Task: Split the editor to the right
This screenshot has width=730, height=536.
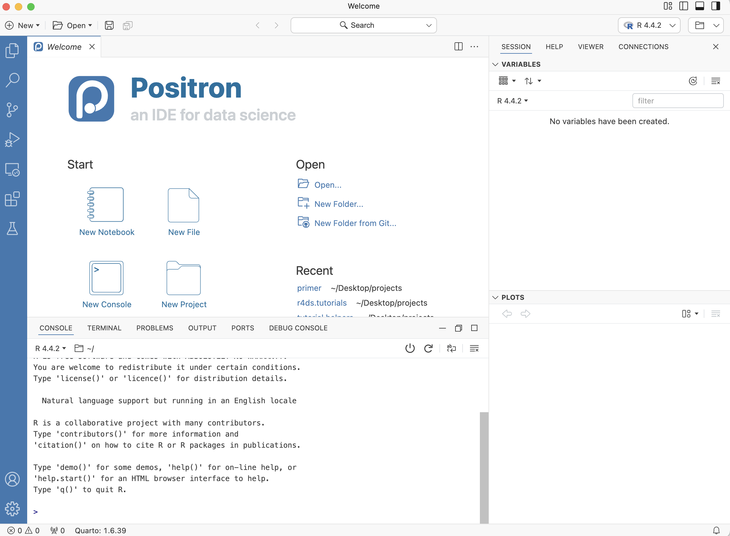Action: point(459,46)
